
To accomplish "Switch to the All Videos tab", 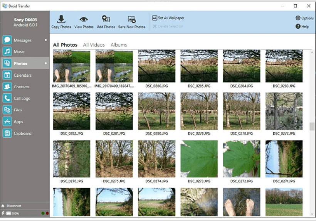I will [x=94, y=45].
